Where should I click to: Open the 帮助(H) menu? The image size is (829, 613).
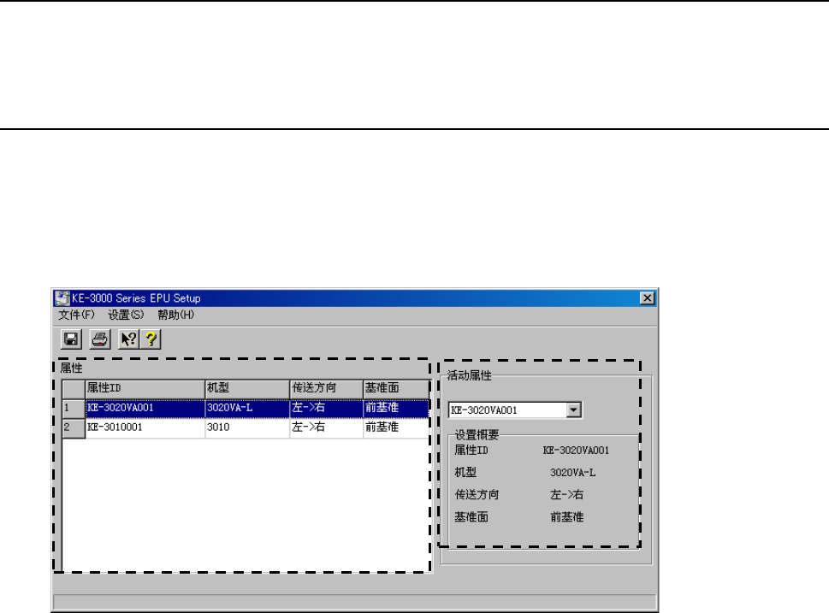pyautogui.click(x=175, y=315)
